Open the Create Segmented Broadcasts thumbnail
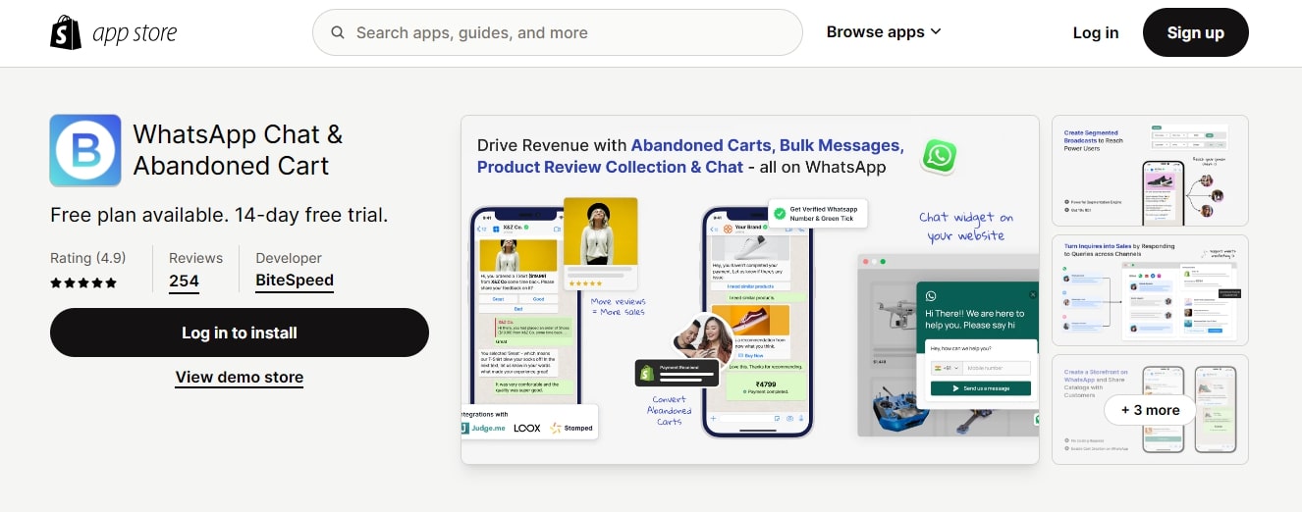 click(x=1150, y=171)
